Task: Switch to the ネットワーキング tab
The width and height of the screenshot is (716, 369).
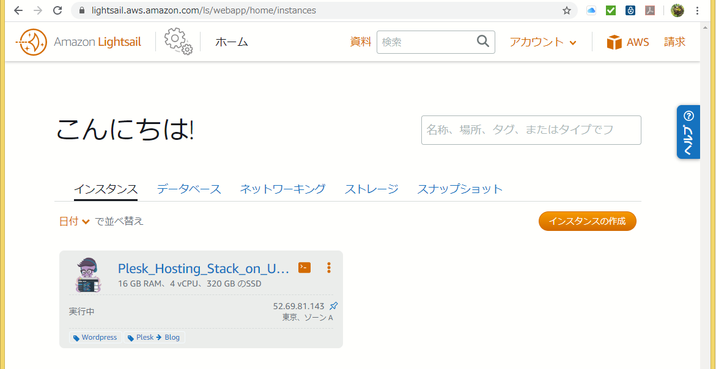Action: click(282, 189)
